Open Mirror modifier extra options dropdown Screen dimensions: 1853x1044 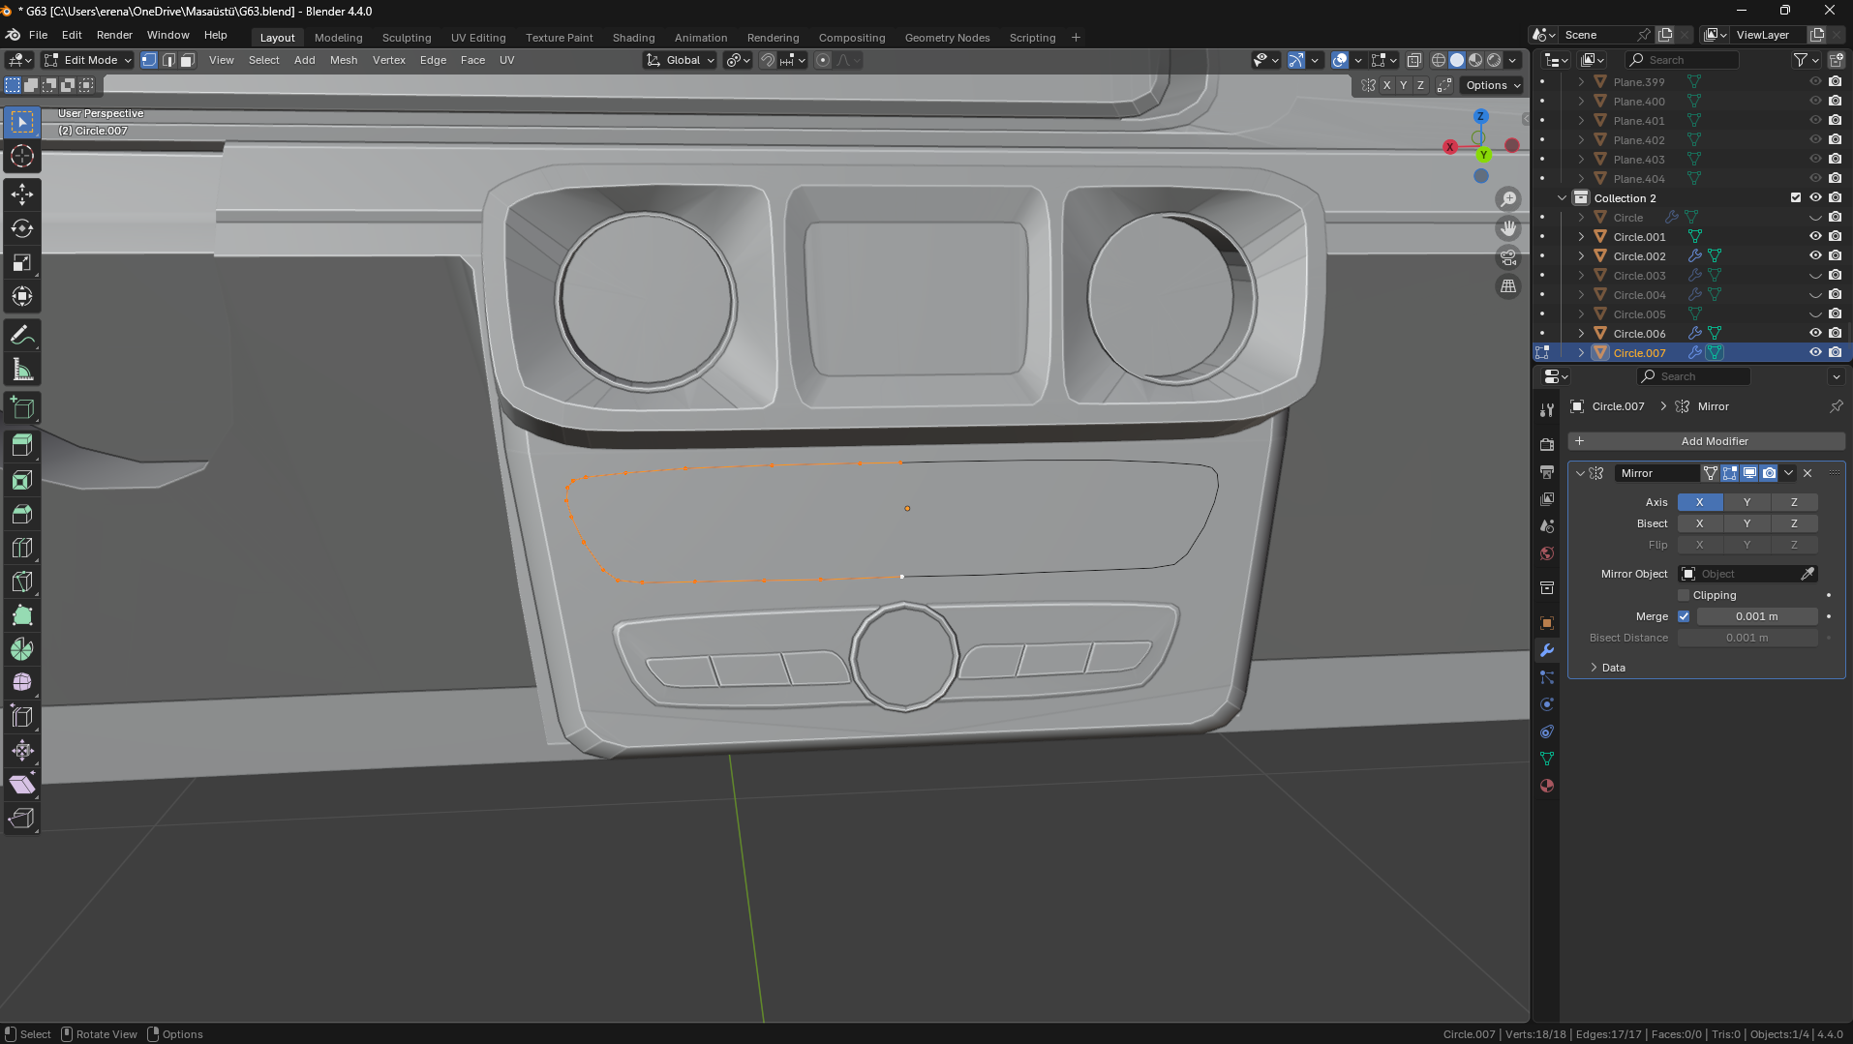click(x=1788, y=473)
